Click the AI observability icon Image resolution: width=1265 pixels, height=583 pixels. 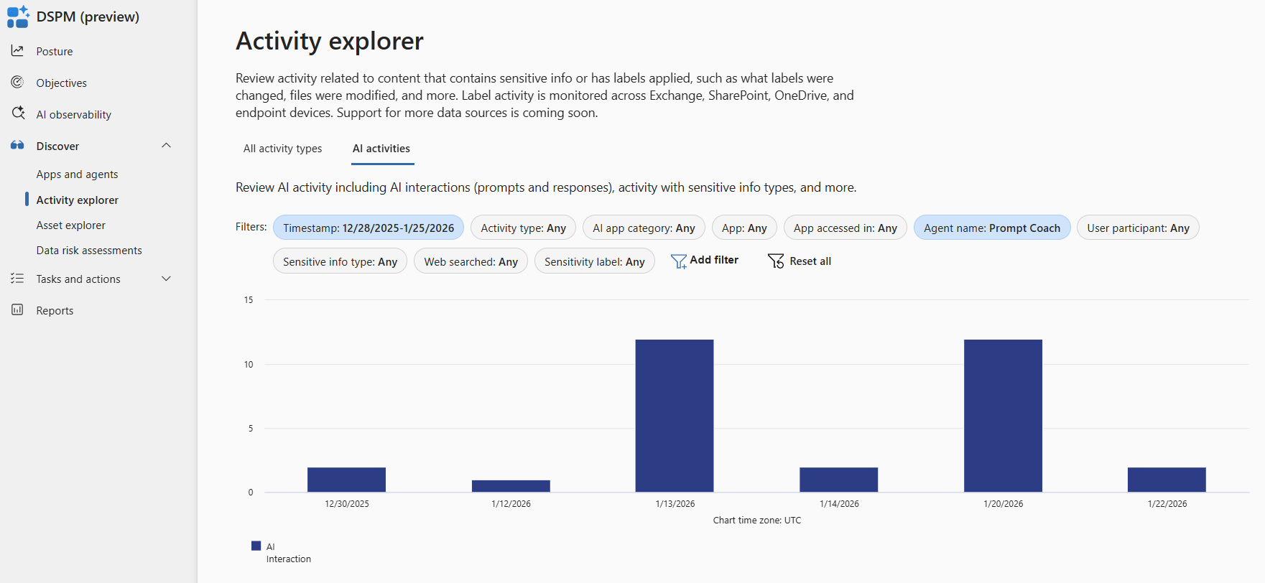[x=18, y=113]
